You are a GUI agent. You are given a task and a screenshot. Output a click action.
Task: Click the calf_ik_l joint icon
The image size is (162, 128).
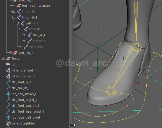(x=23, y=23)
